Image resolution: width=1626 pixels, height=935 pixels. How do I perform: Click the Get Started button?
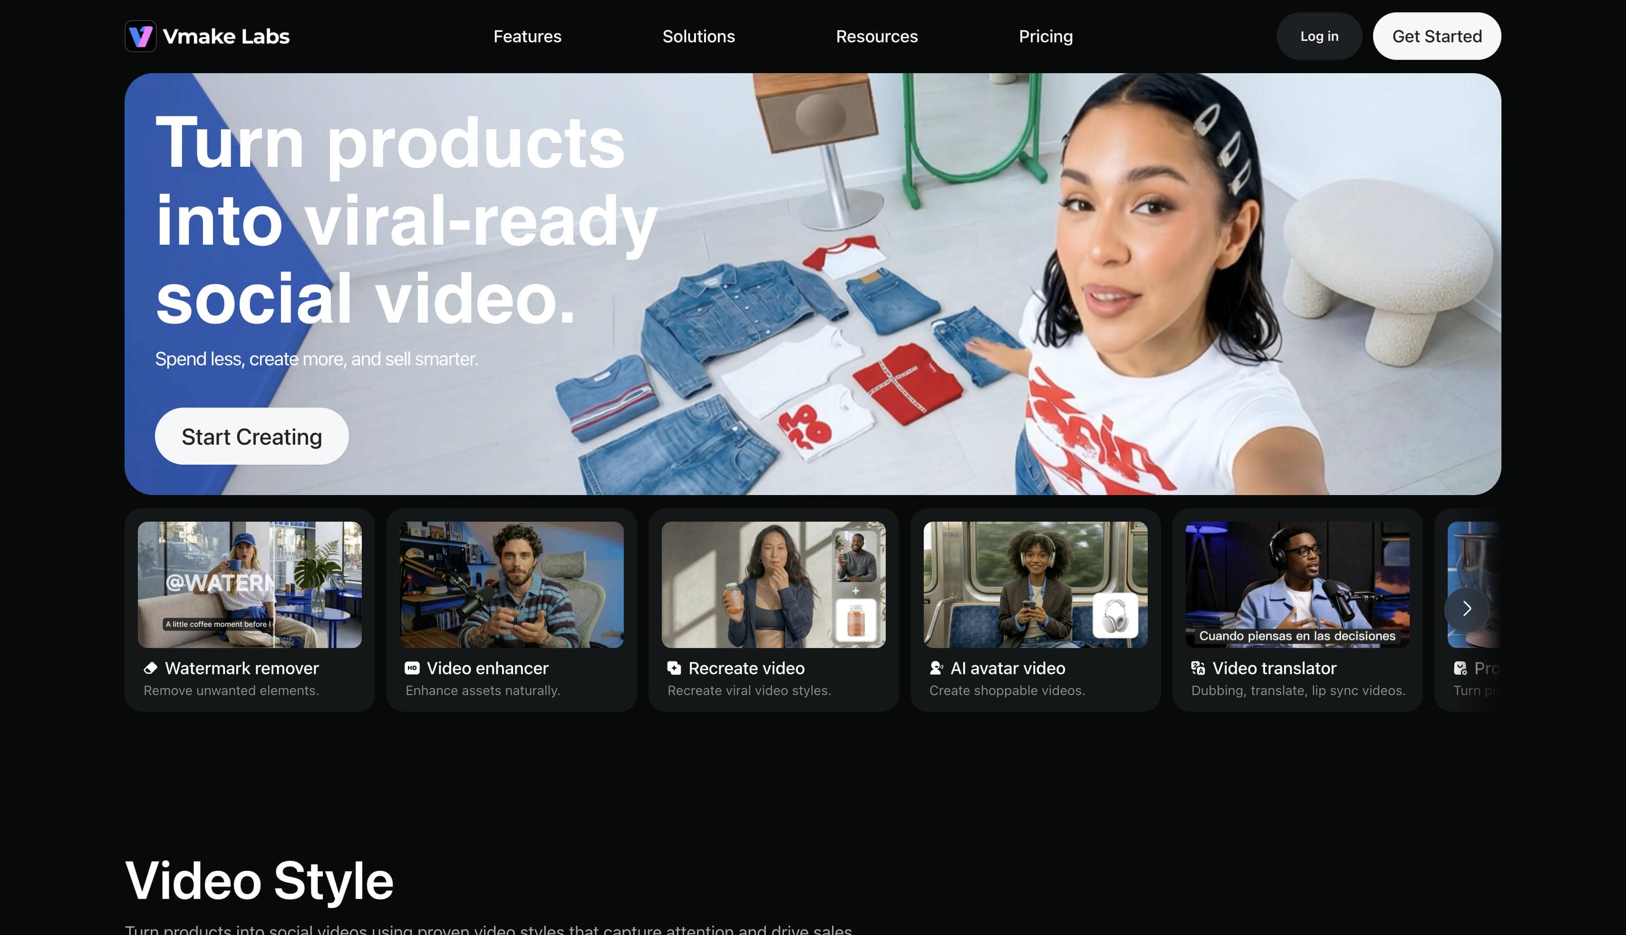pos(1436,36)
